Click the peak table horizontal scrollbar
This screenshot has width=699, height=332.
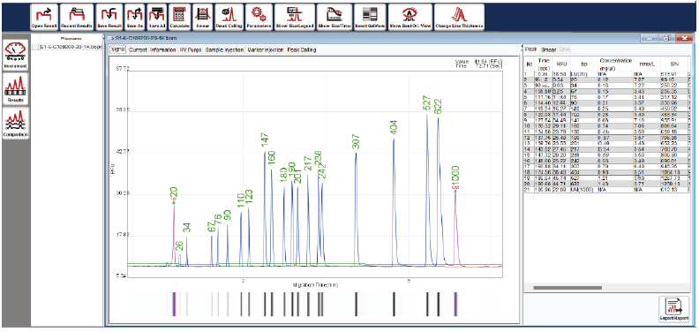coord(567,288)
